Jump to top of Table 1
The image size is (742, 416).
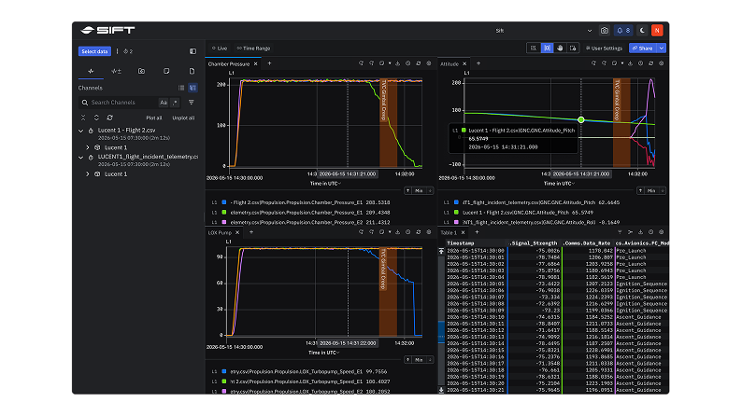point(441,251)
